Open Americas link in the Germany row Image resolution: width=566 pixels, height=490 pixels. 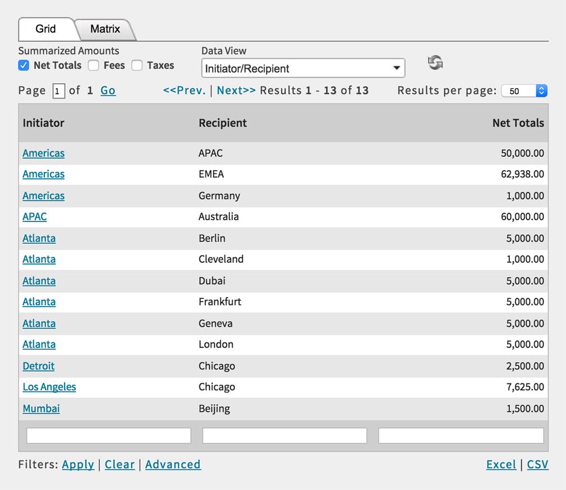(43, 196)
